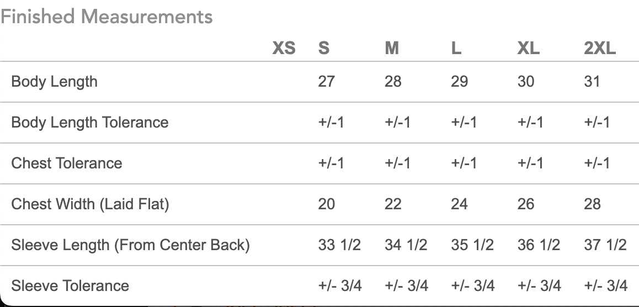The image size is (639, 307).
Task: Click the Chest Width value 28
Action: [x=592, y=204]
